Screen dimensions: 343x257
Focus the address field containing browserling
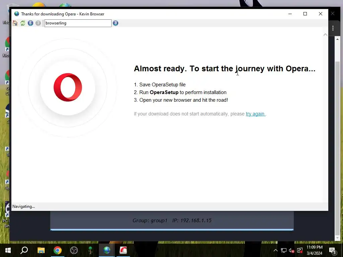pyautogui.click(x=78, y=23)
